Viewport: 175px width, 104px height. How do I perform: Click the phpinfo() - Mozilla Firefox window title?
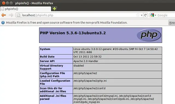click(x=34, y=3)
